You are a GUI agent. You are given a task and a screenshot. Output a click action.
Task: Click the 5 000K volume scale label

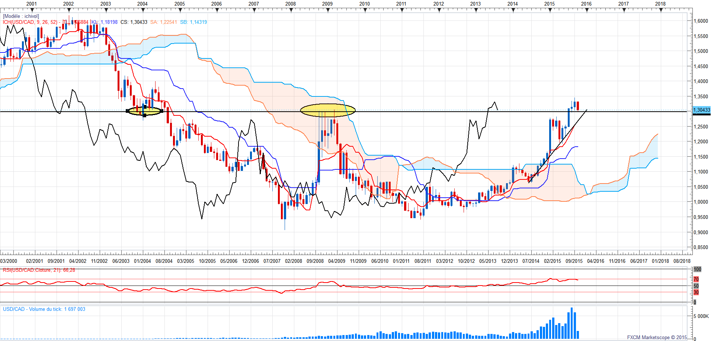[701, 316]
